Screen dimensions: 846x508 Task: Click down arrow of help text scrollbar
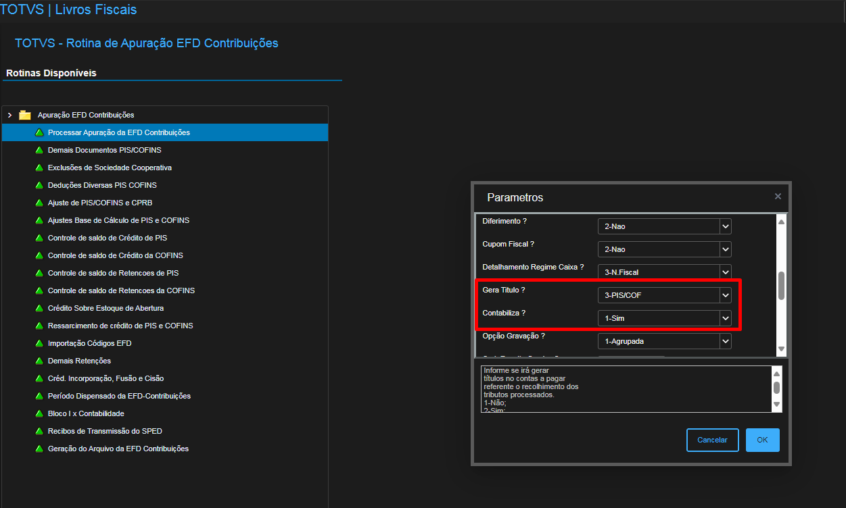(776, 404)
